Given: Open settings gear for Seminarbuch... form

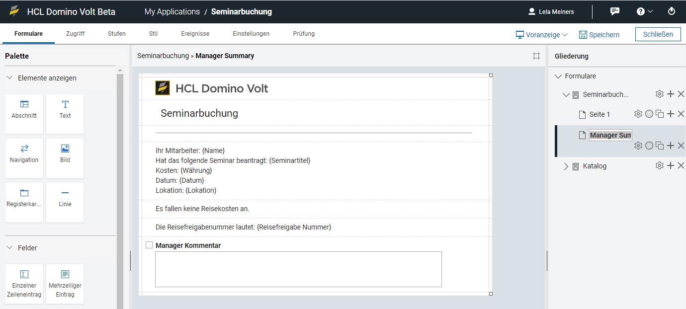Looking at the screenshot, I should coord(660,94).
